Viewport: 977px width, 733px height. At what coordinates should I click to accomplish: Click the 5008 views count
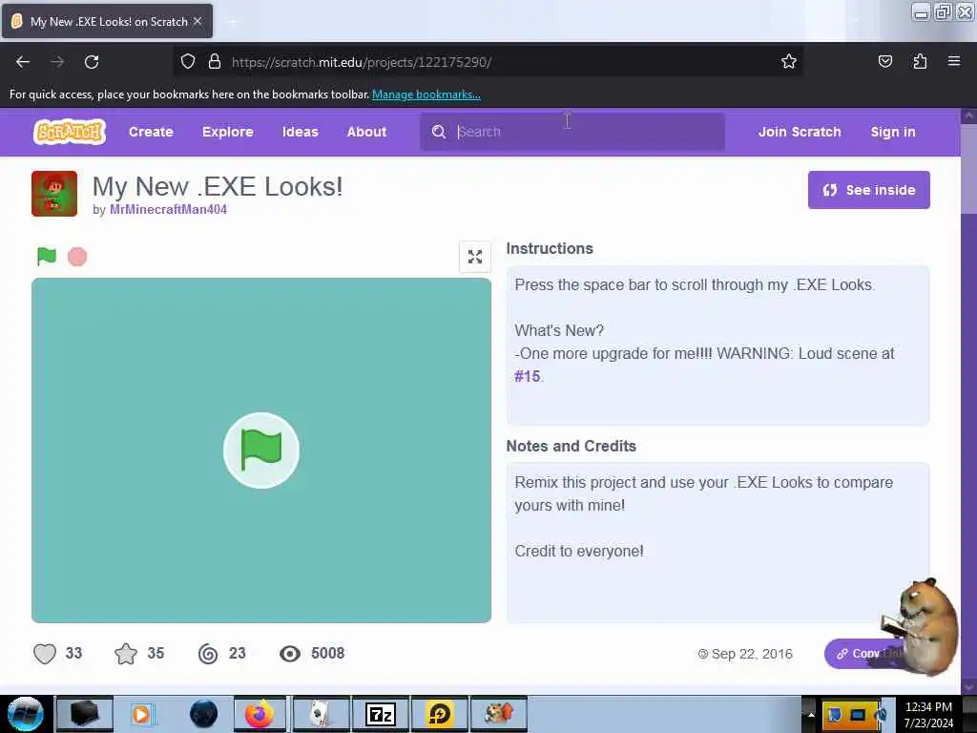(328, 653)
